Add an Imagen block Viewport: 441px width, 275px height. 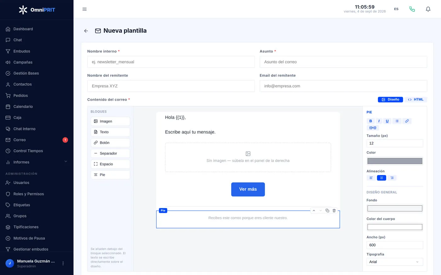(110, 121)
